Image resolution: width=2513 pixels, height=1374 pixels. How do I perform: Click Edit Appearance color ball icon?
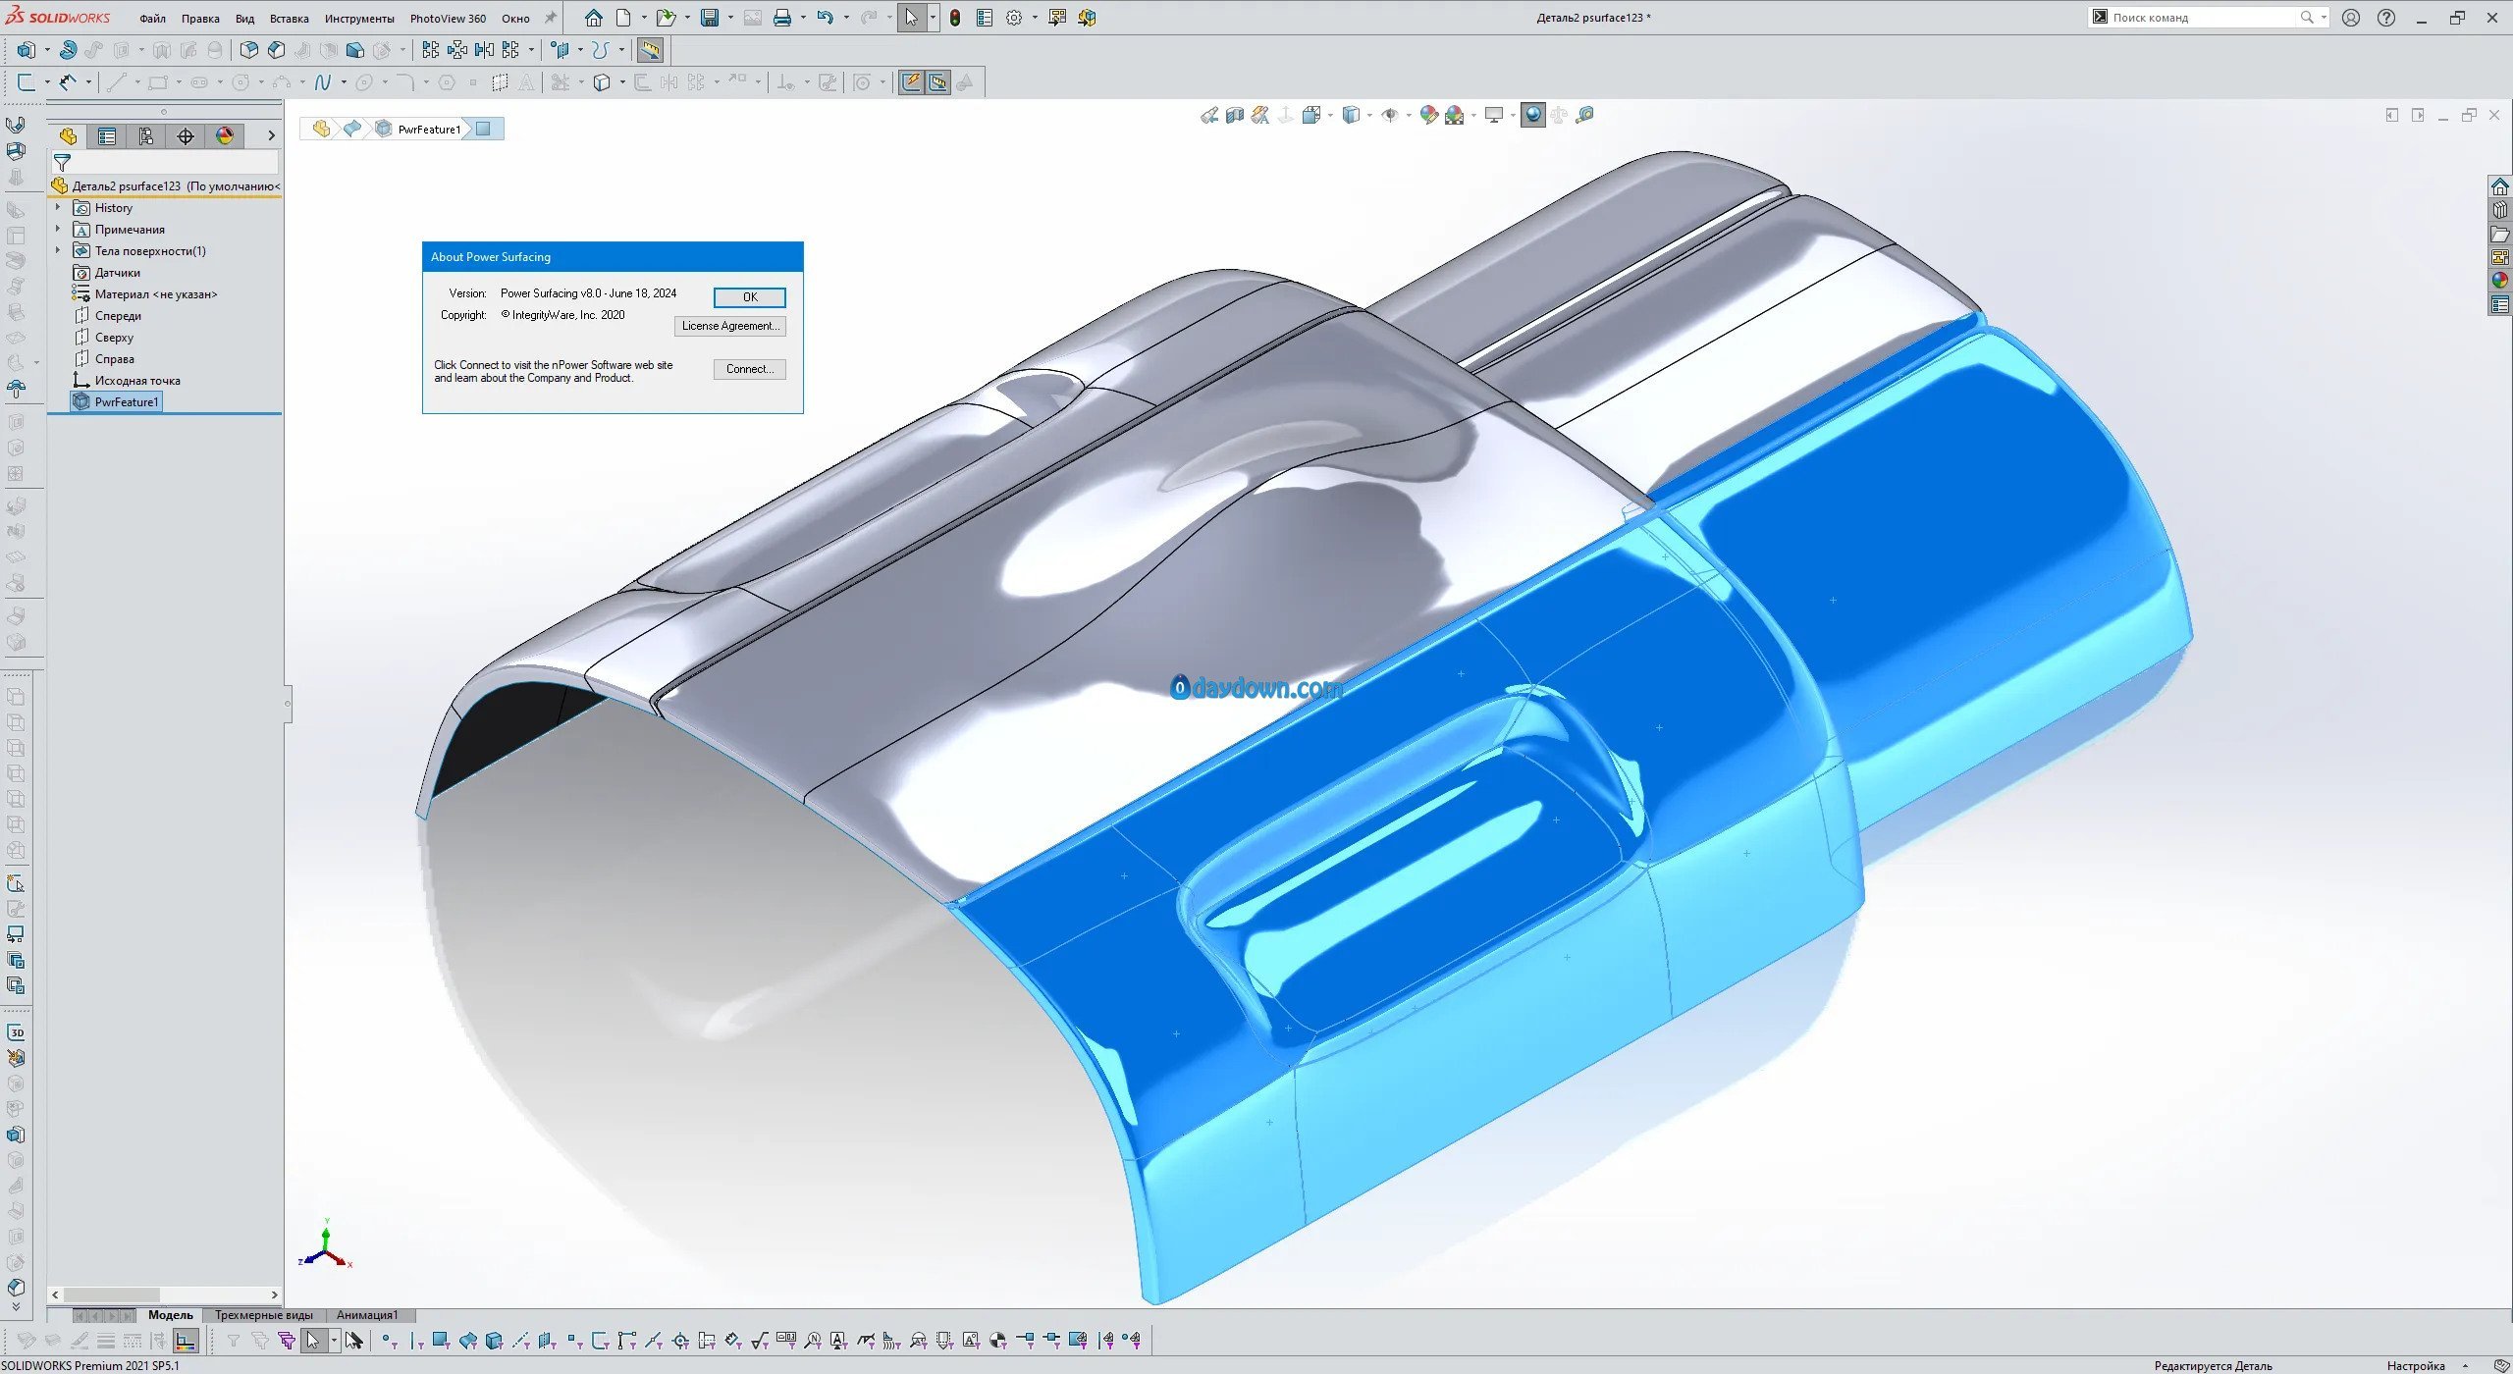(x=1428, y=116)
